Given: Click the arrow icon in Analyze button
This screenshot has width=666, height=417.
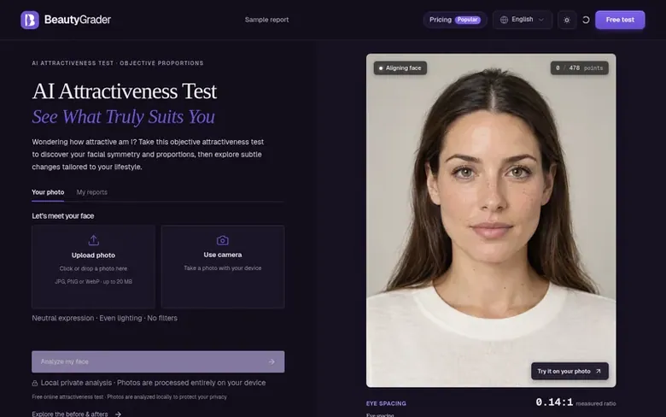Looking at the screenshot, I should pyautogui.click(x=272, y=361).
